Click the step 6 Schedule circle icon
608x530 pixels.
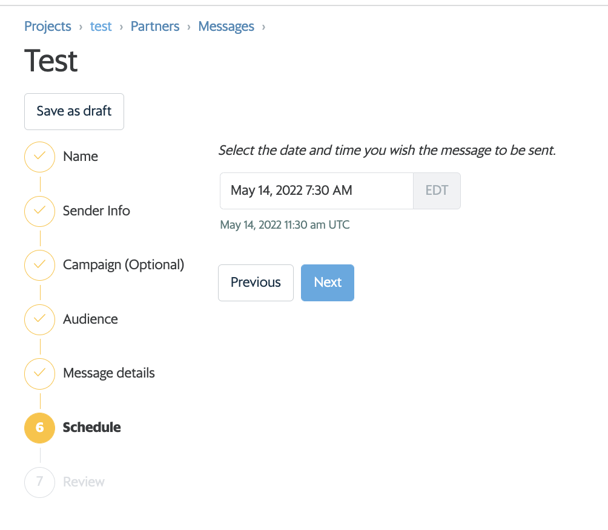click(x=39, y=428)
